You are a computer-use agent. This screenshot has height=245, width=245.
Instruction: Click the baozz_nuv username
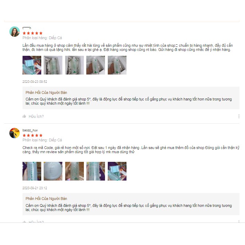[x=30, y=130]
